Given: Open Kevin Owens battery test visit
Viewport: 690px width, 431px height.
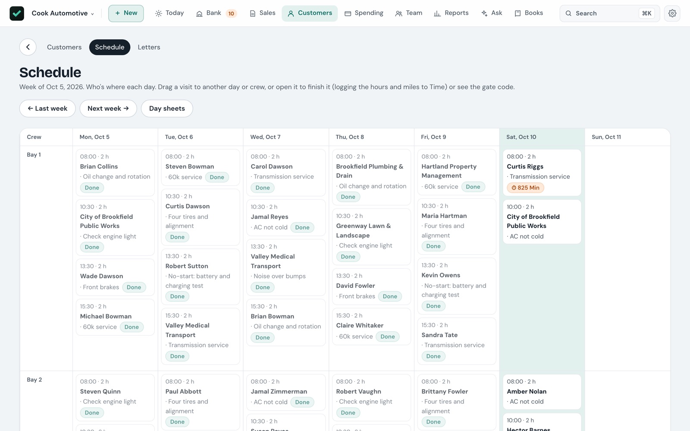Looking at the screenshot, I should tap(457, 286).
